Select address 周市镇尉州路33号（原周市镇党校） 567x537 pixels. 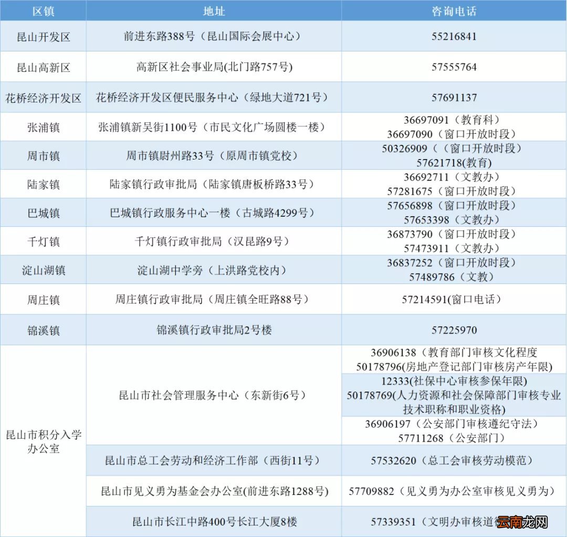[214, 155]
